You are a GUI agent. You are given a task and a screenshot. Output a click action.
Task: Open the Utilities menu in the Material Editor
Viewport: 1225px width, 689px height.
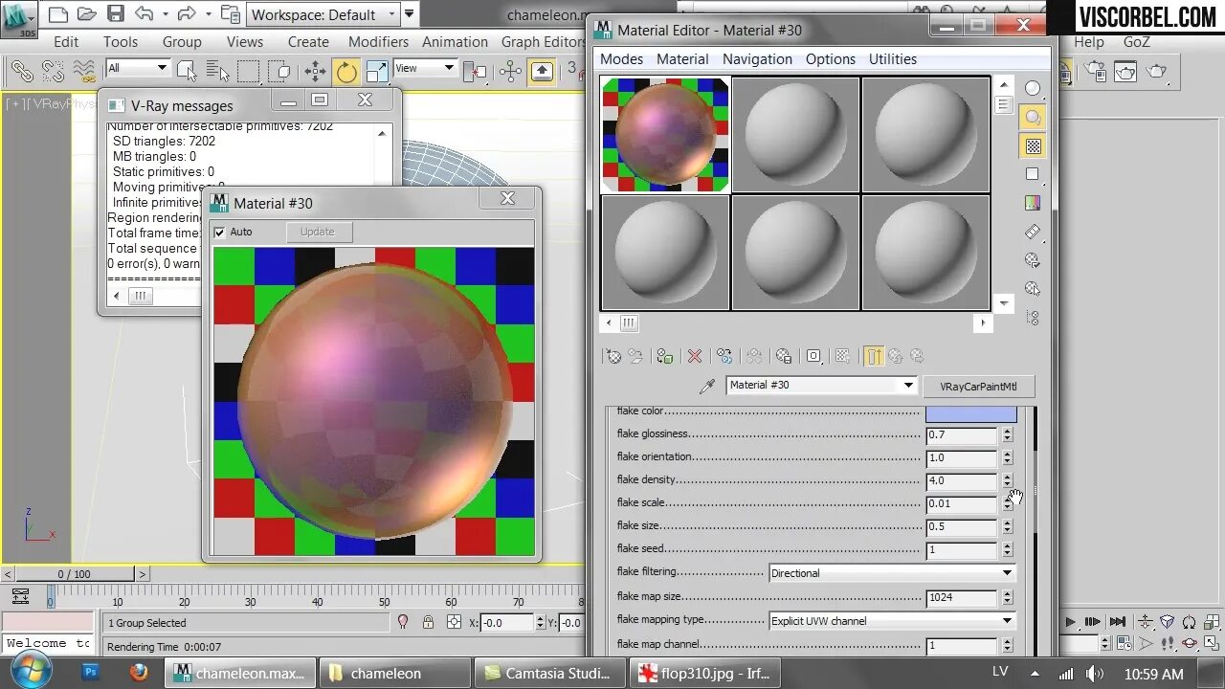point(892,59)
